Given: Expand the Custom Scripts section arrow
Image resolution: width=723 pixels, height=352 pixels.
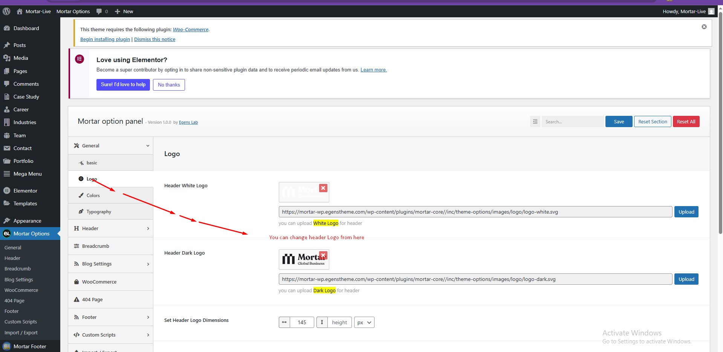Looking at the screenshot, I should 148,335.
